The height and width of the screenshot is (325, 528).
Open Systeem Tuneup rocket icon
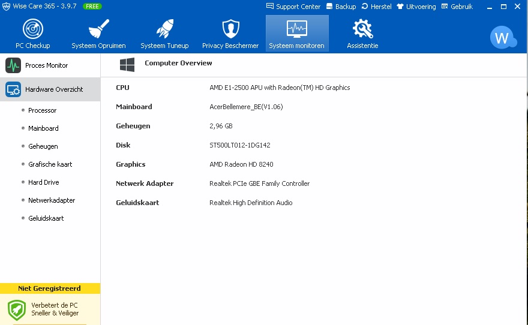164,29
